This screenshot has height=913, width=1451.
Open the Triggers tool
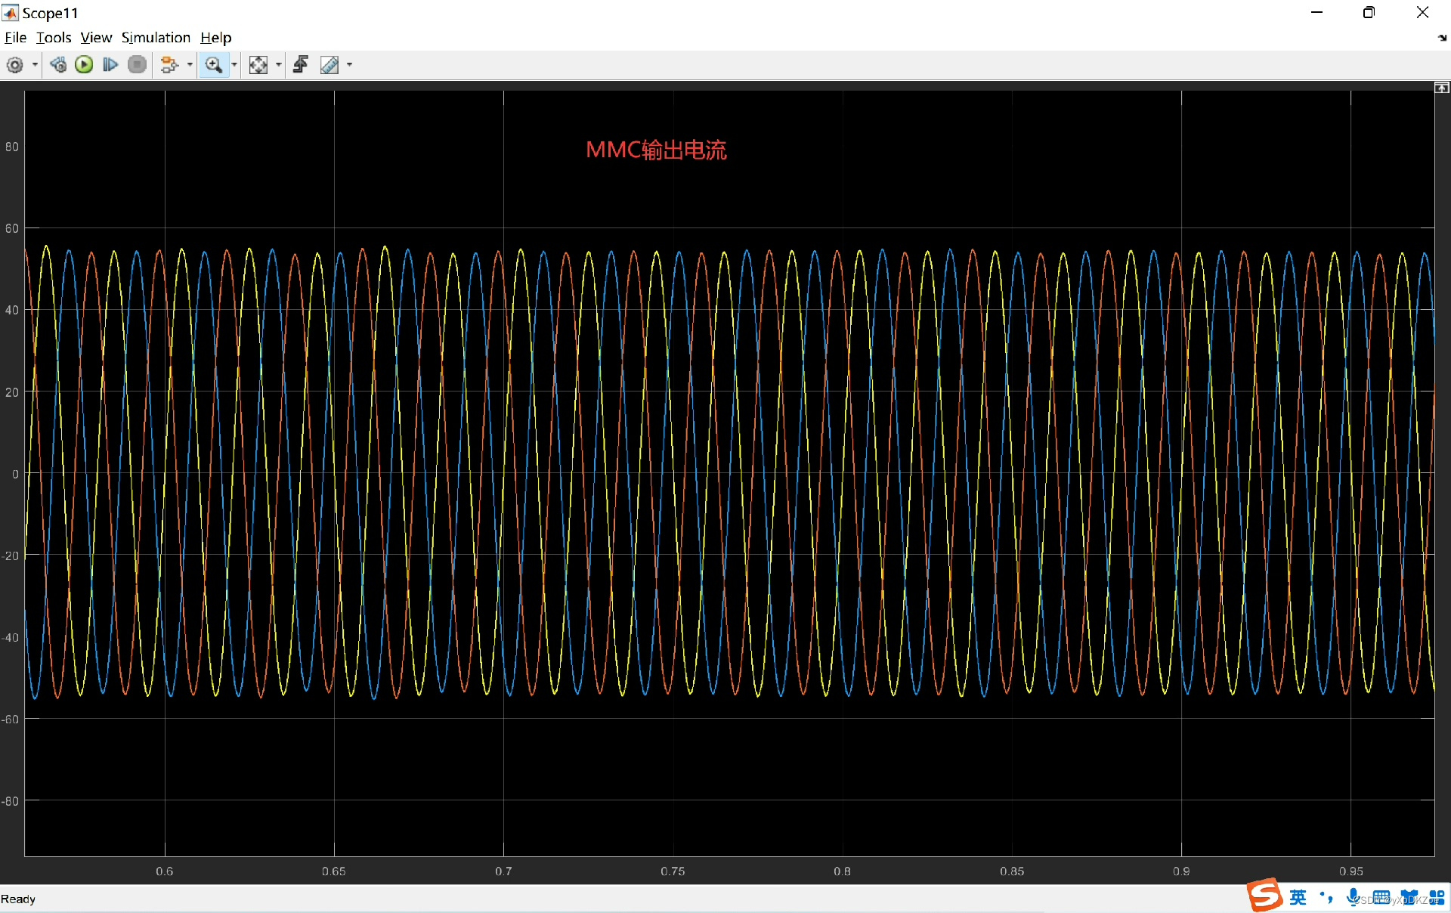point(301,65)
